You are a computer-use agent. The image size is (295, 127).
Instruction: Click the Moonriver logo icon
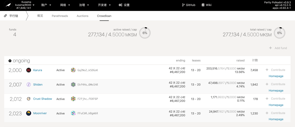(x=29, y=113)
